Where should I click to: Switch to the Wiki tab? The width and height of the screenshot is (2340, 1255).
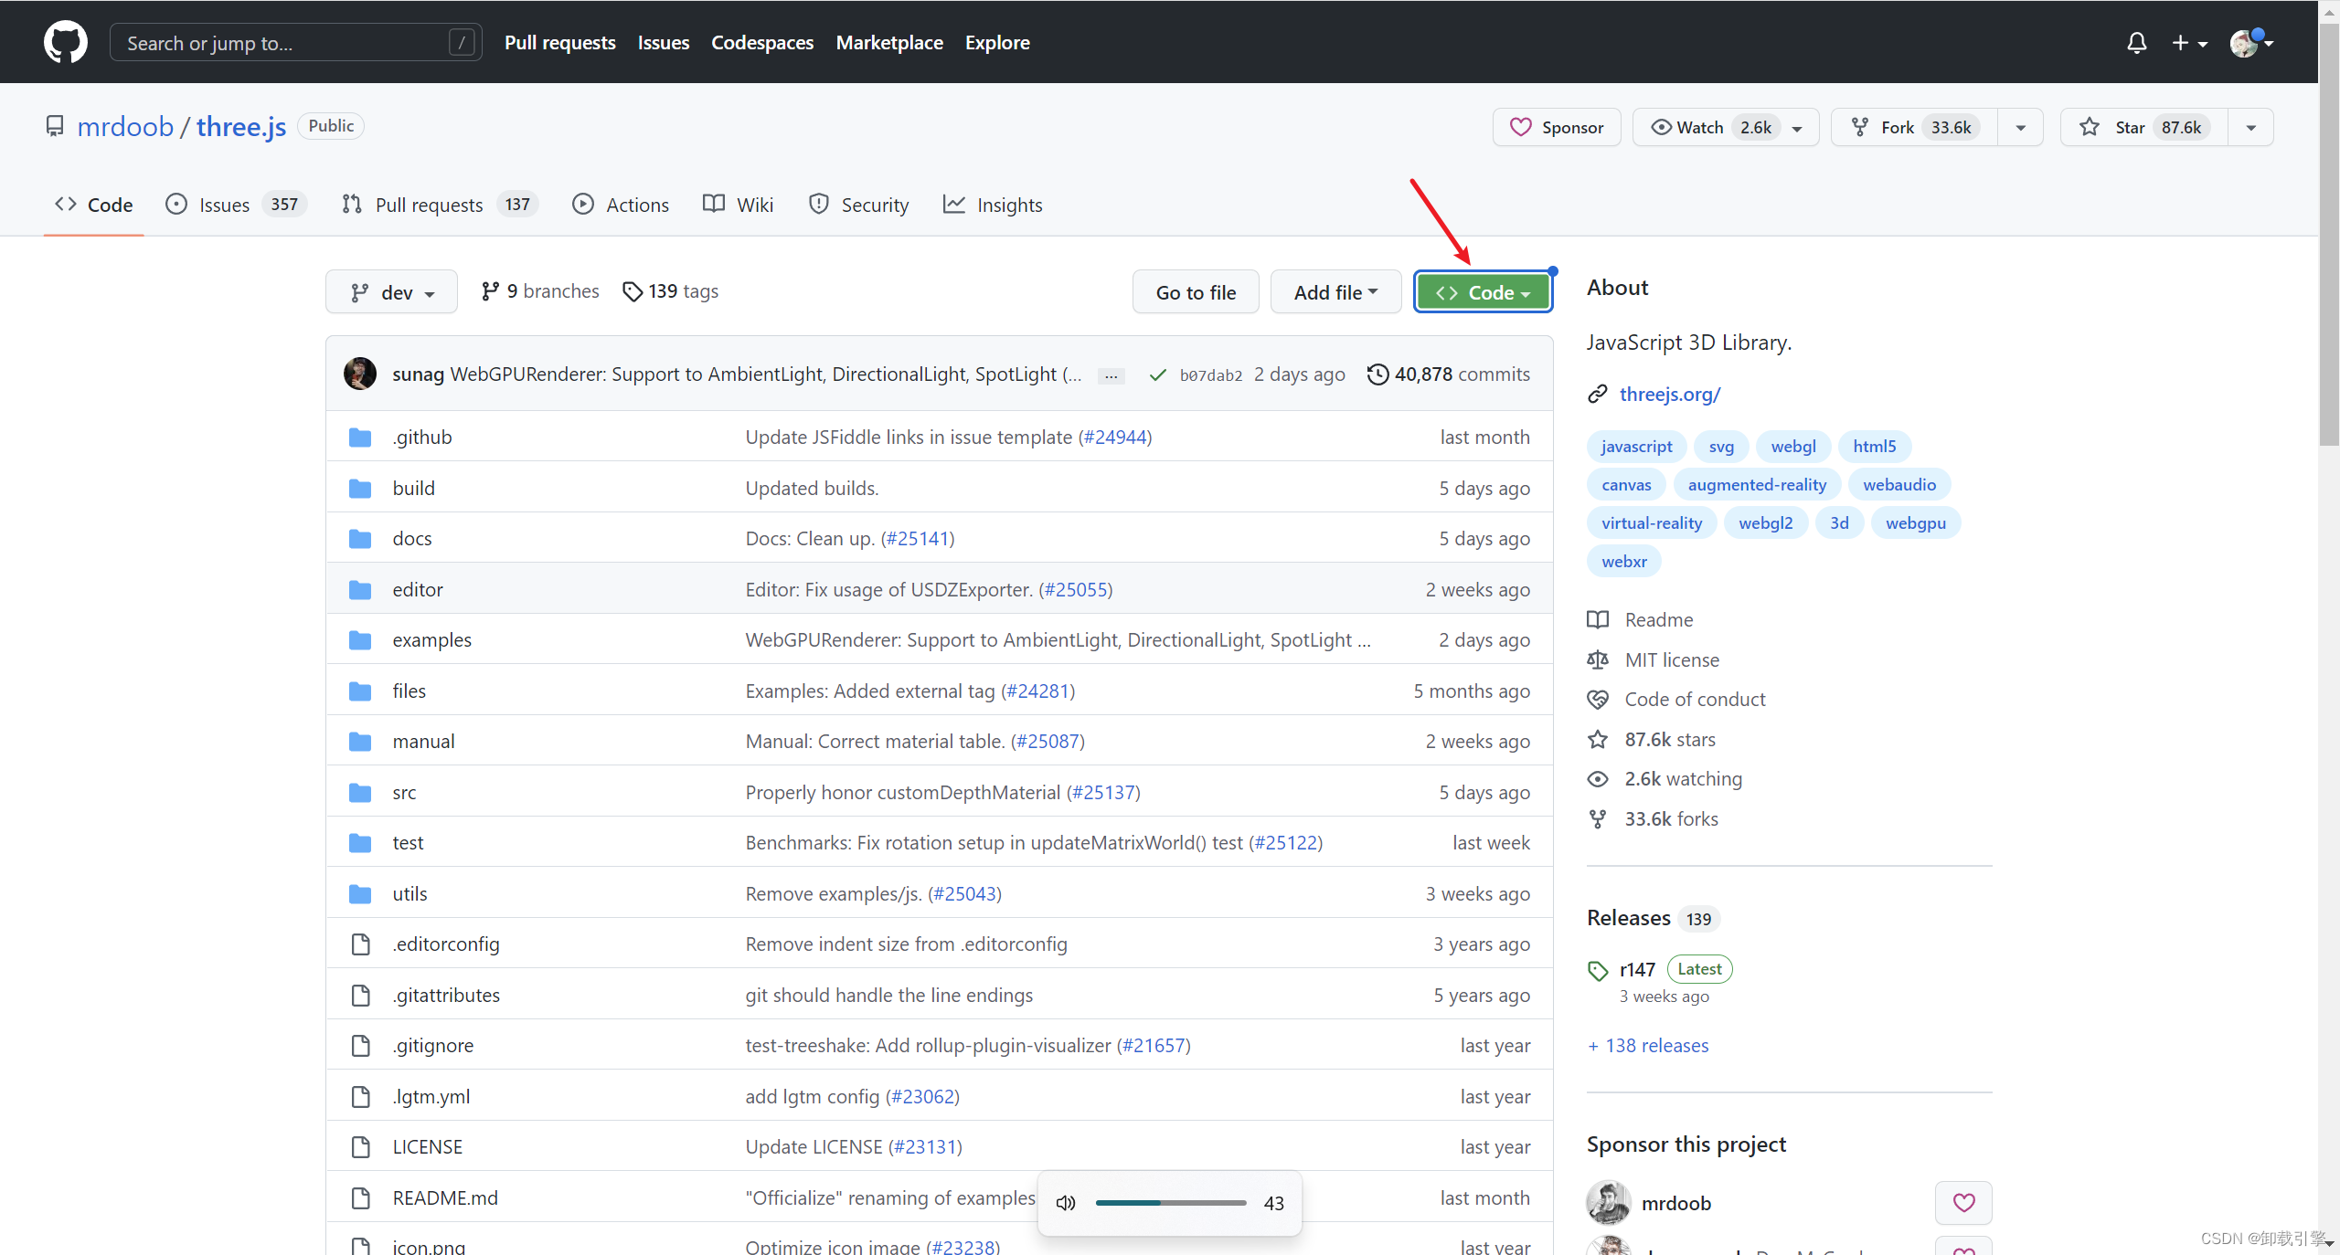[x=739, y=205]
